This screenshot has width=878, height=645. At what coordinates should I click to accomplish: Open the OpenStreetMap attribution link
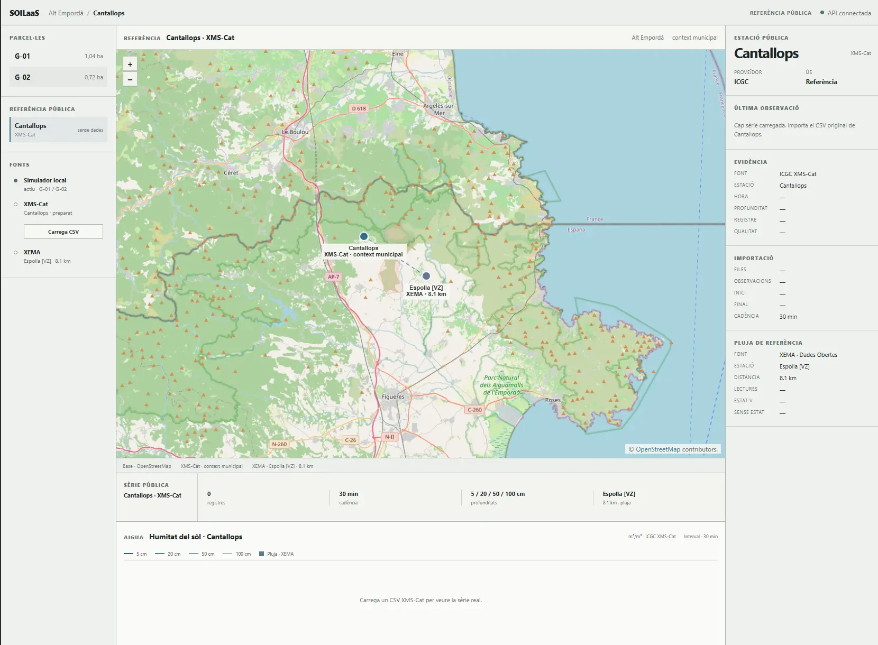coord(658,449)
